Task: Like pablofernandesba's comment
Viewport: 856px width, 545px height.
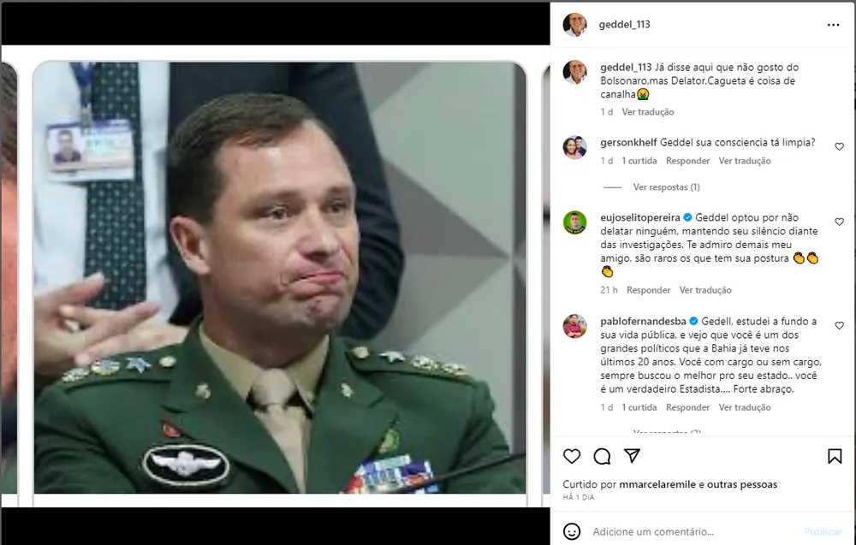Action: [839, 326]
